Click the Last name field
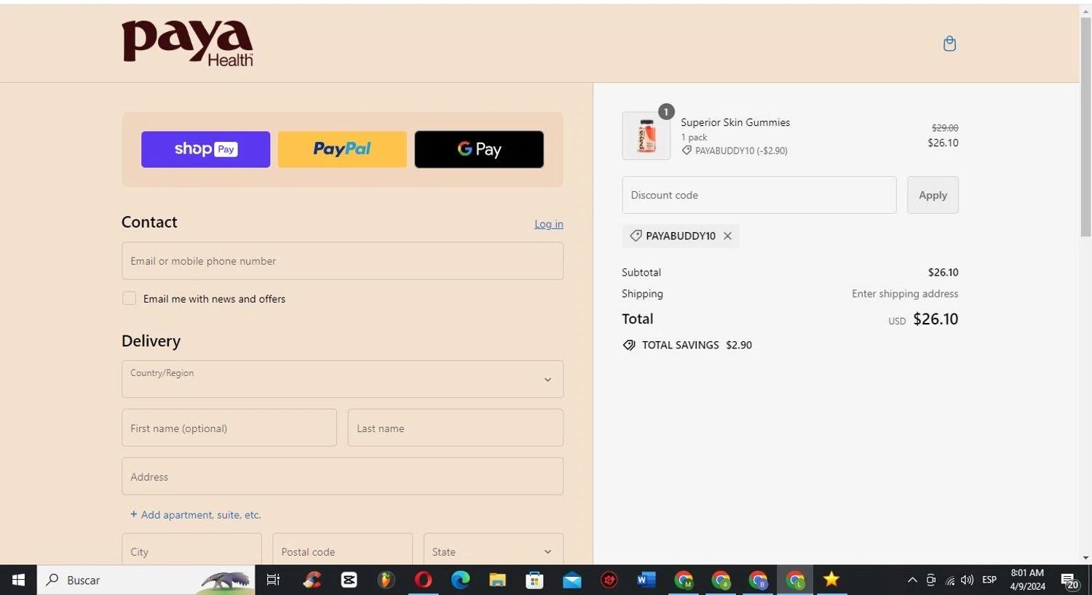 coord(455,428)
